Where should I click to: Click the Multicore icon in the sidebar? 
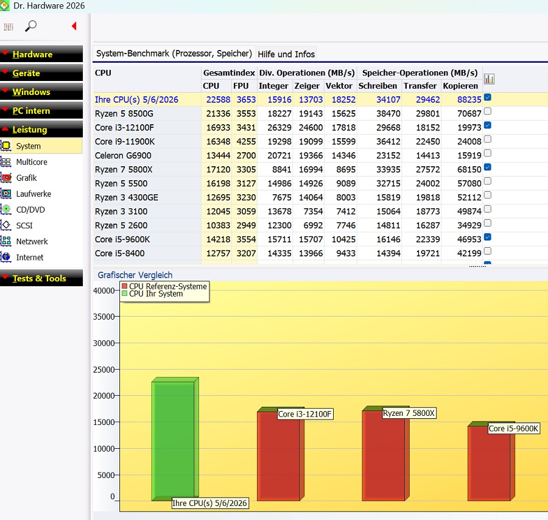[x=6, y=161]
